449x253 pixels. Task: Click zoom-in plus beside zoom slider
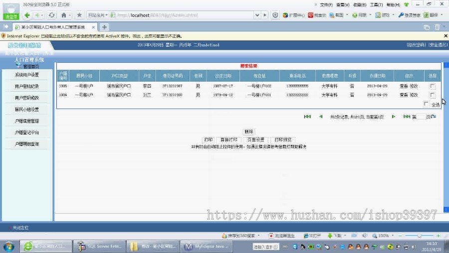pyautogui.click(x=438, y=236)
